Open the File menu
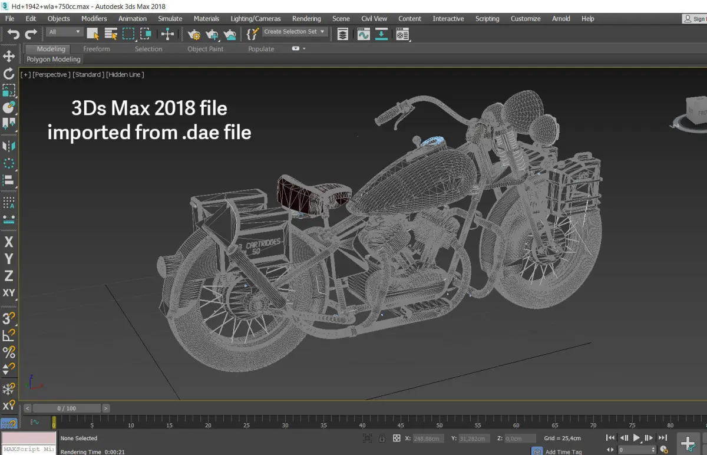707x455 pixels. point(10,19)
